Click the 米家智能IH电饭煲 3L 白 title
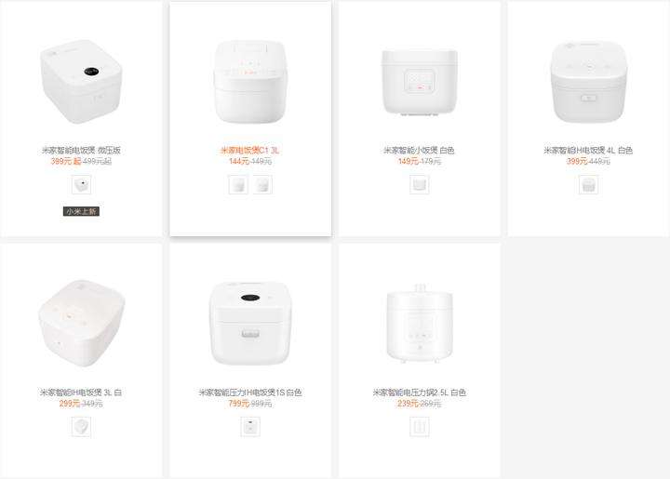The image size is (670, 479). 81,393
